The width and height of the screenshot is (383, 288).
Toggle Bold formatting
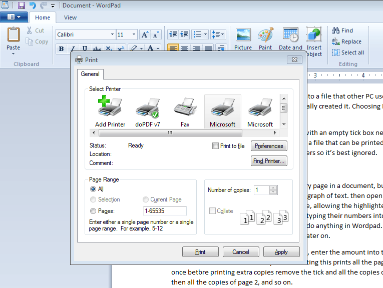pos(61,48)
